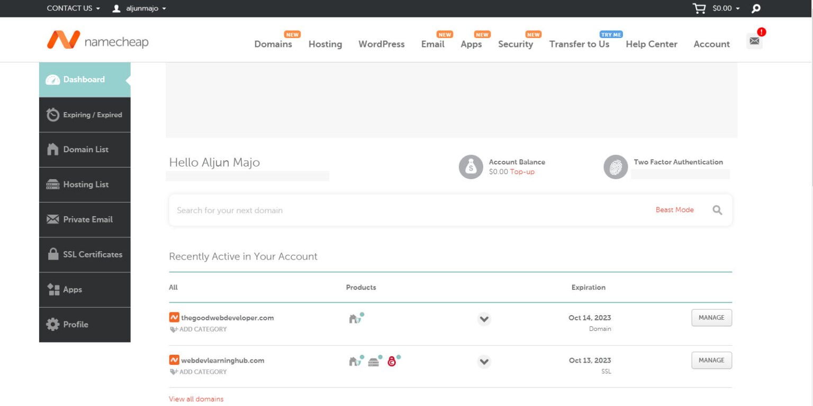Image resolution: width=813 pixels, height=406 pixels.
Task: Open the Domain List sidebar item
Action: pos(85,150)
